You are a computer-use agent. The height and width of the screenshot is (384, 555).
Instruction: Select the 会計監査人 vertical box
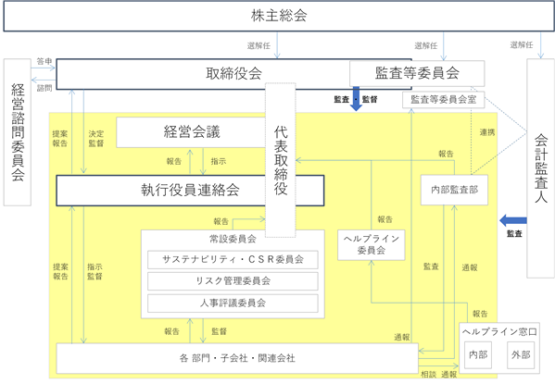(x=540, y=168)
